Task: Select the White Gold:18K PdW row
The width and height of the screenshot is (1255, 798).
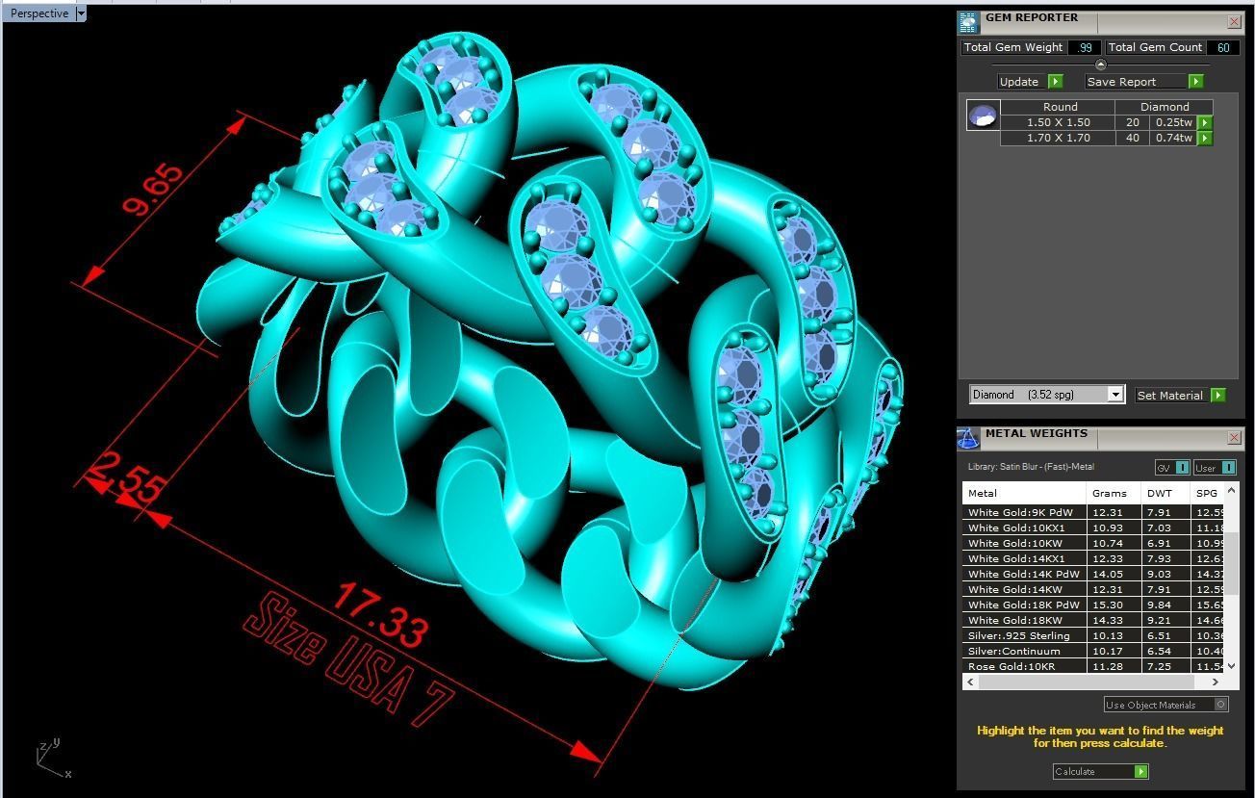Action: click(x=1093, y=605)
